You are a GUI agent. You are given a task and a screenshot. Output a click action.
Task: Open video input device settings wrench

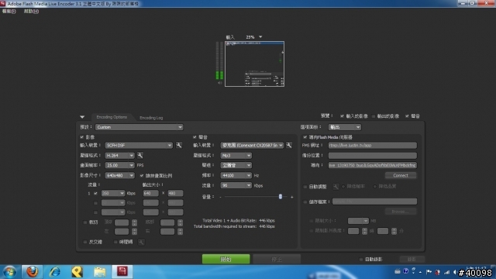tap(179, 145)
